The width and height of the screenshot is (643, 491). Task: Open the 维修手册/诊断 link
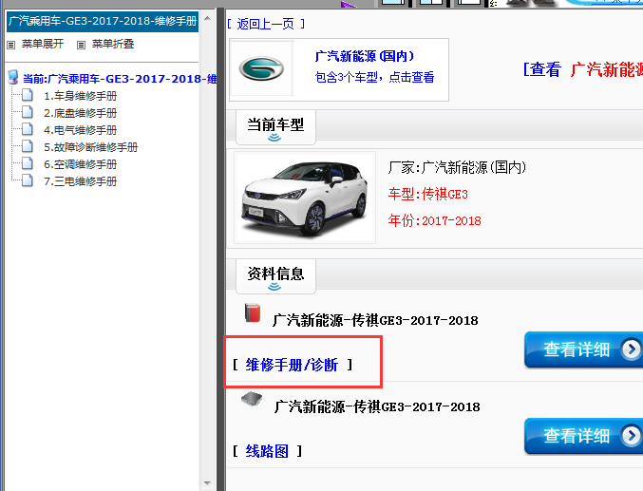(292, 365)
